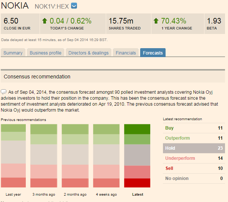
Task: Click the dark green Buy segment of Latest bar
Action: pyautogui.click(x=137, y=129)
